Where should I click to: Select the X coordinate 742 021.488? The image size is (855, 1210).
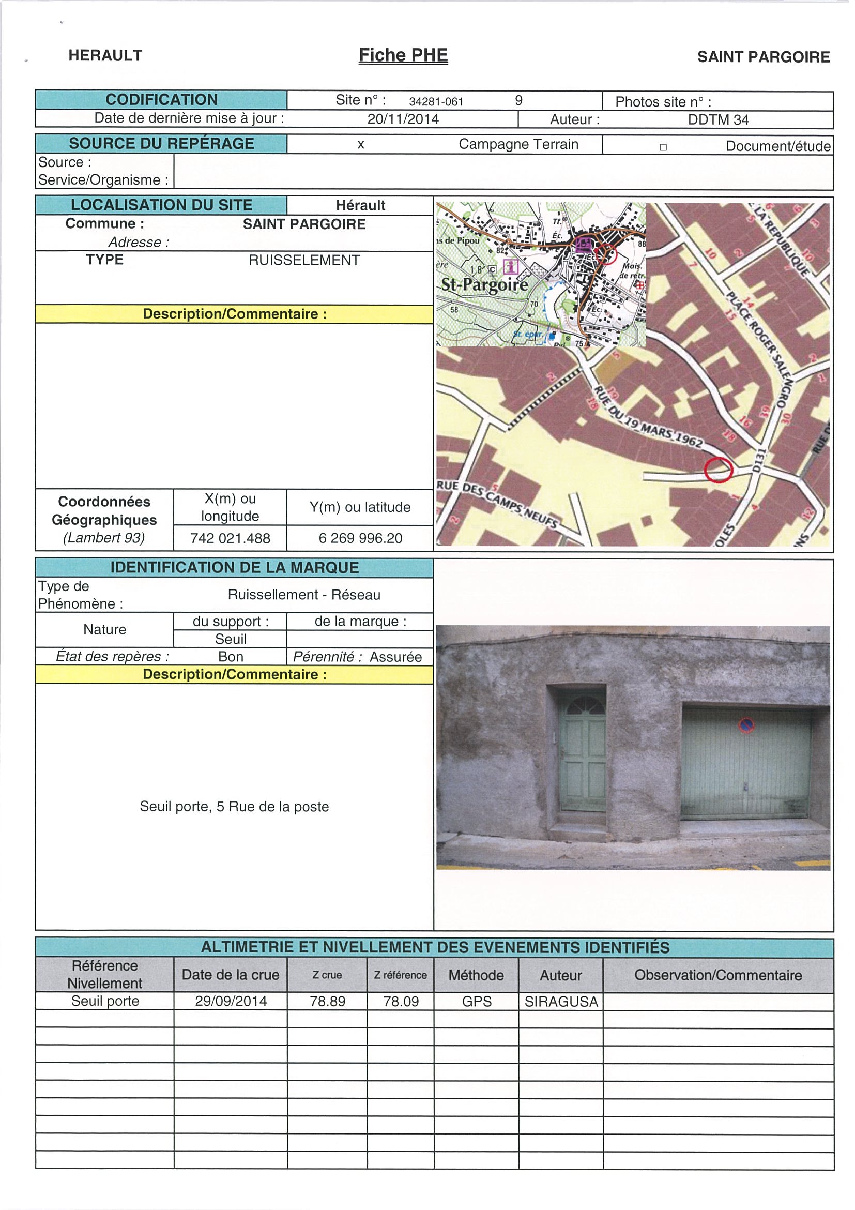tap(230, 538)
